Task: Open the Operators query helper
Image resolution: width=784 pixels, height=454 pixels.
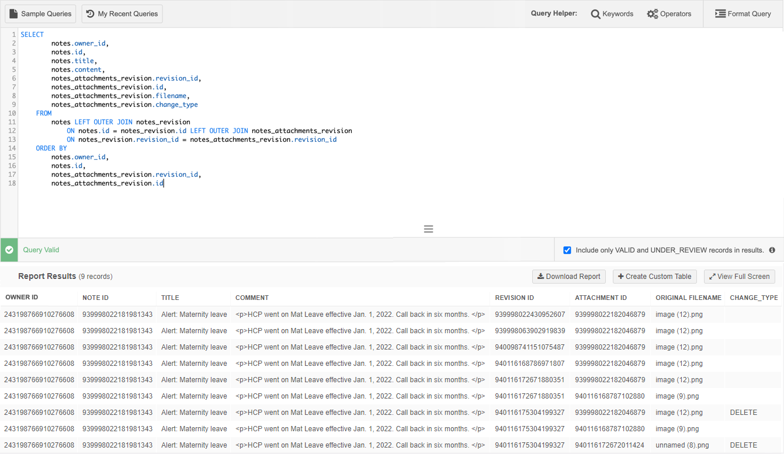Action: point(669,14)
